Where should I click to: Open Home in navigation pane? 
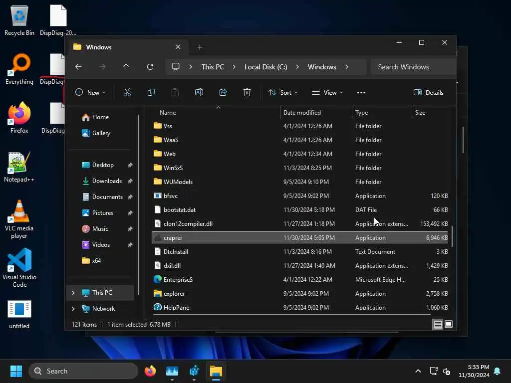coord(100,117)
